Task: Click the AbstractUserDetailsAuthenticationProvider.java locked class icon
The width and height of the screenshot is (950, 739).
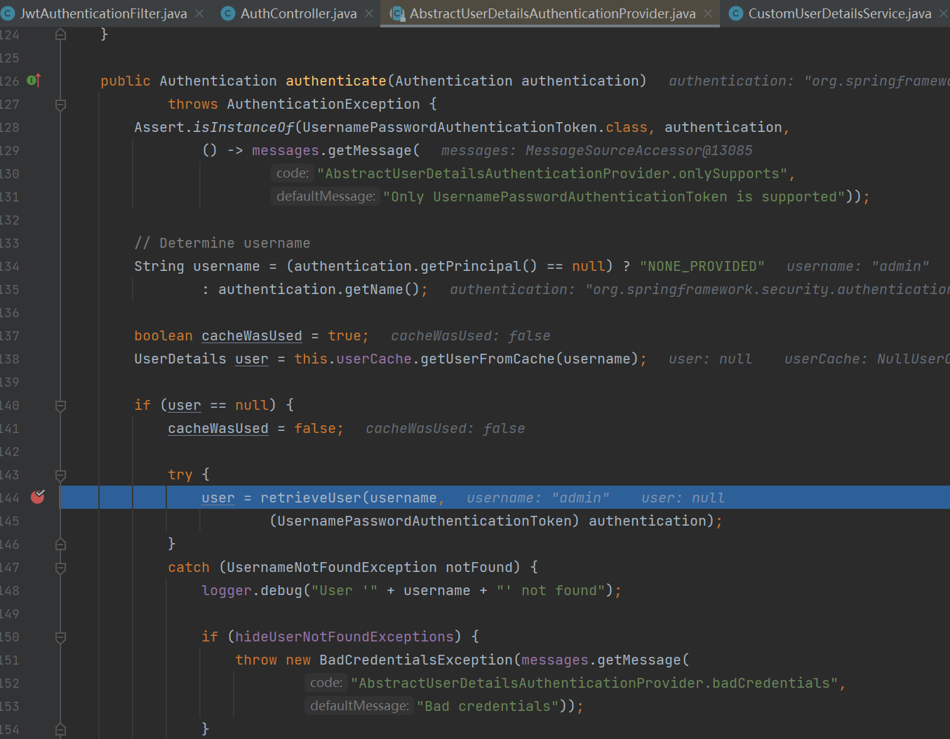Action: [x=397, y=13]
